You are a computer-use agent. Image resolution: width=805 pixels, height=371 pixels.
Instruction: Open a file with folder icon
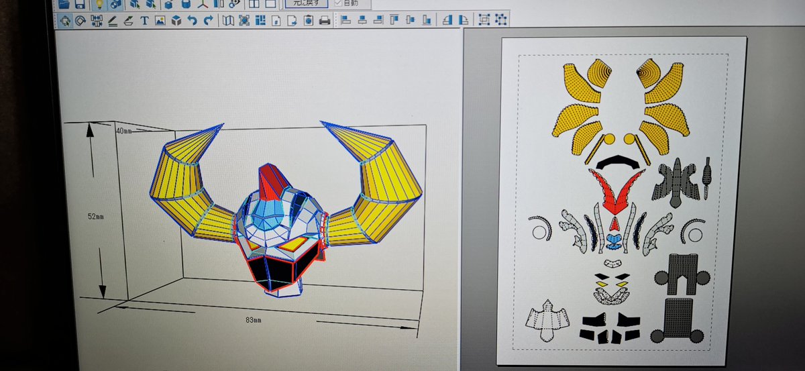pos(64,4)
